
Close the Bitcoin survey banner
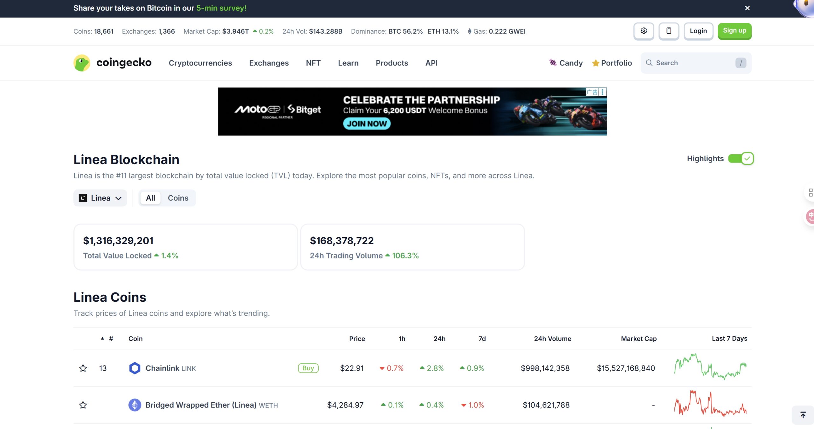click(x=747, y=8)
